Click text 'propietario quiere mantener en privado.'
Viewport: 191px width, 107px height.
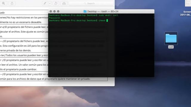pyautogui.click(x=67, y=79)
